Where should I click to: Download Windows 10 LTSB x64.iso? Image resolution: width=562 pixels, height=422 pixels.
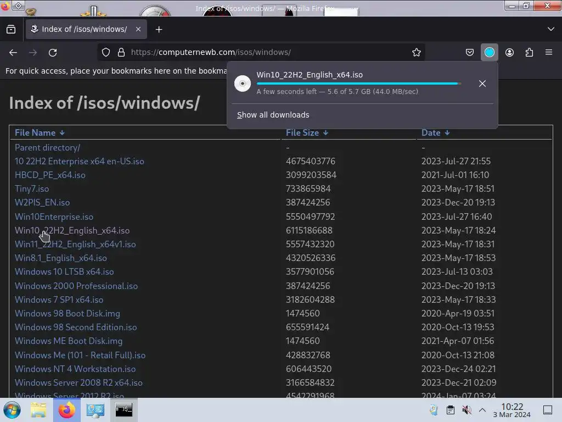pos(64,271)
